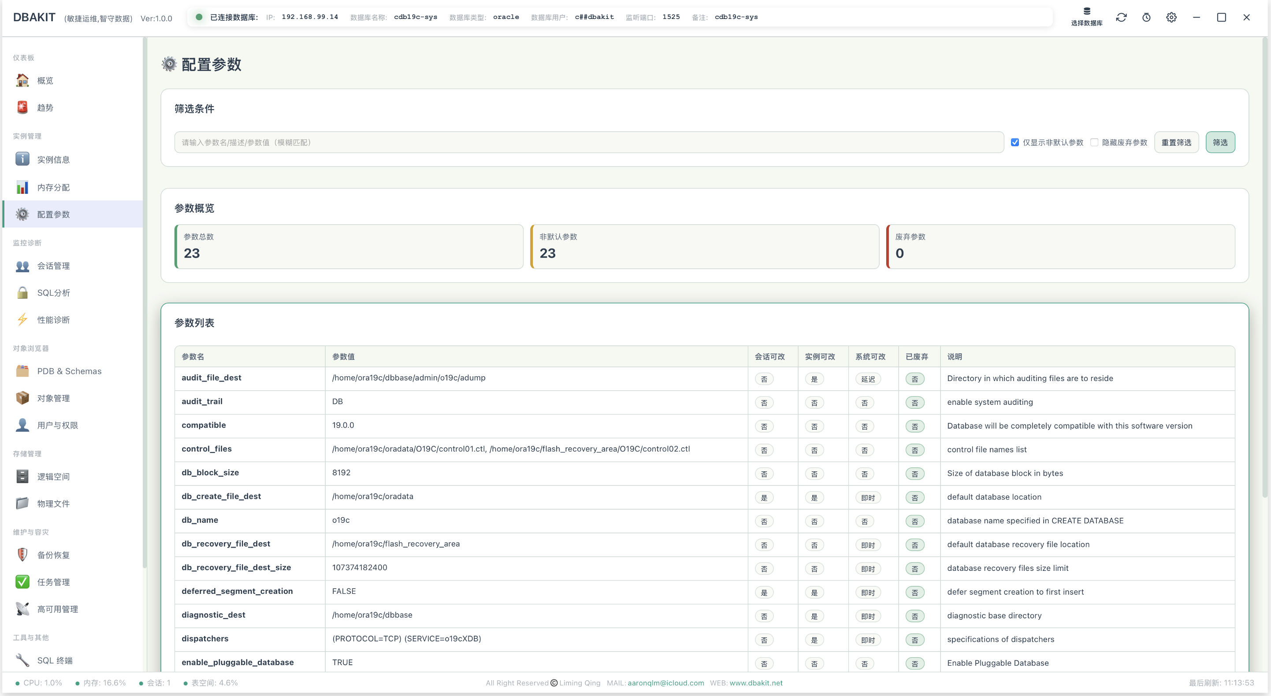This screenshot has width=1271, height=696.
Task: Click the 最后刷新 timestamp in status bar
Action: [1221, 683]
